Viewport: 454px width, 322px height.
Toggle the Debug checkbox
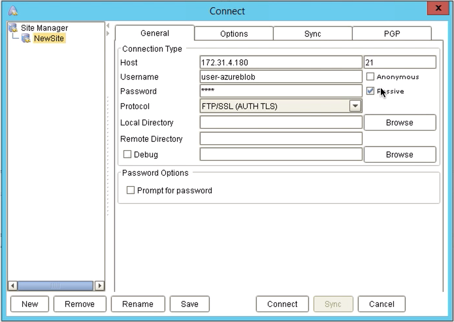[x=127, y=155]
